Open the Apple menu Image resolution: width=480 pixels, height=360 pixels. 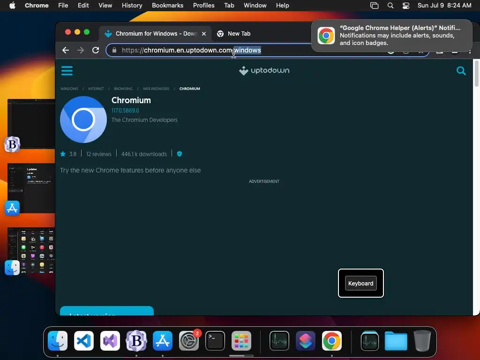(12, 6)
